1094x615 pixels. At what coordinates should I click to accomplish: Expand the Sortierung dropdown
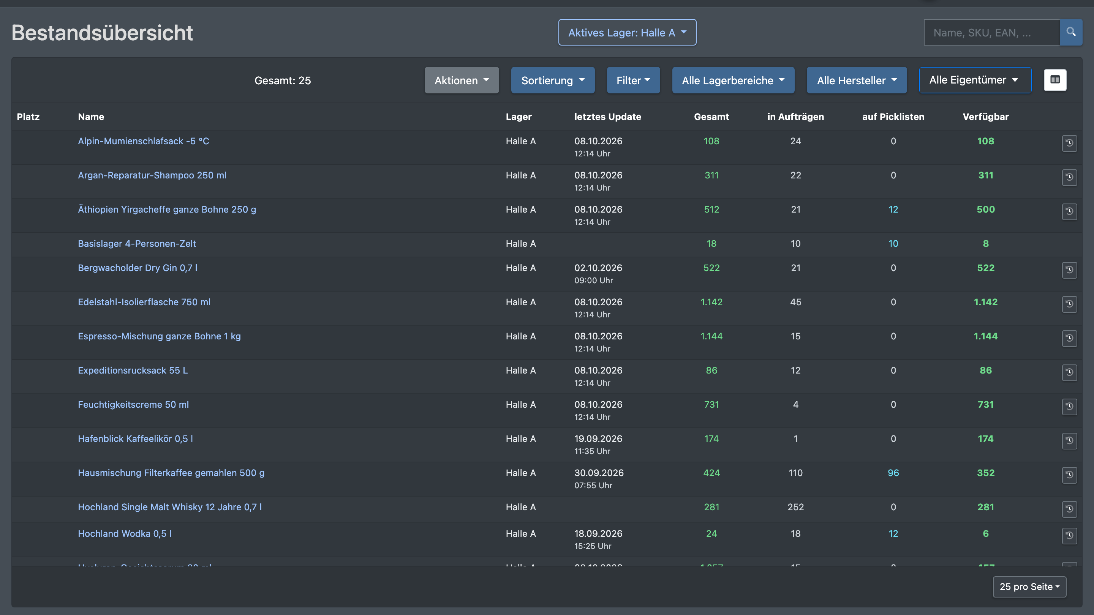(553, 80)
